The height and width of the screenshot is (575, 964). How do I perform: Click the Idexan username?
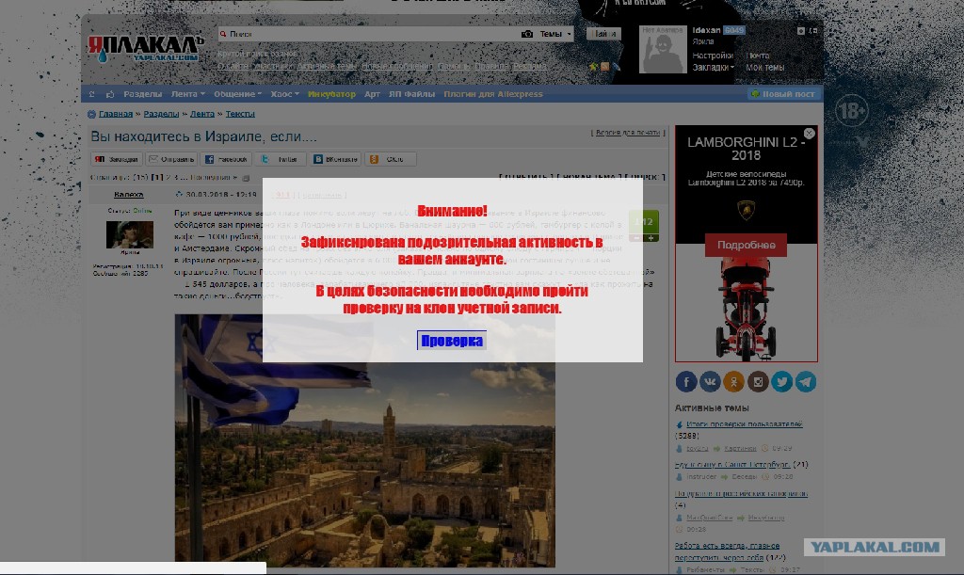tap(706, 30)
